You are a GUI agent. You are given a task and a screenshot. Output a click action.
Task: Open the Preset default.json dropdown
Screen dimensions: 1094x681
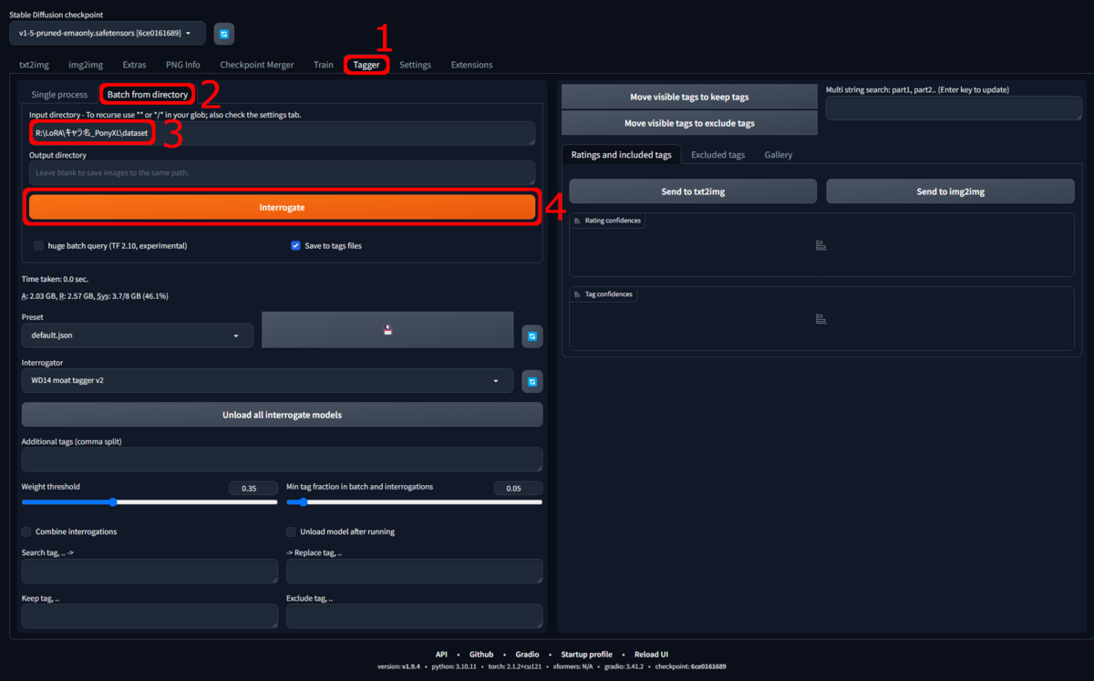[137, 335]
